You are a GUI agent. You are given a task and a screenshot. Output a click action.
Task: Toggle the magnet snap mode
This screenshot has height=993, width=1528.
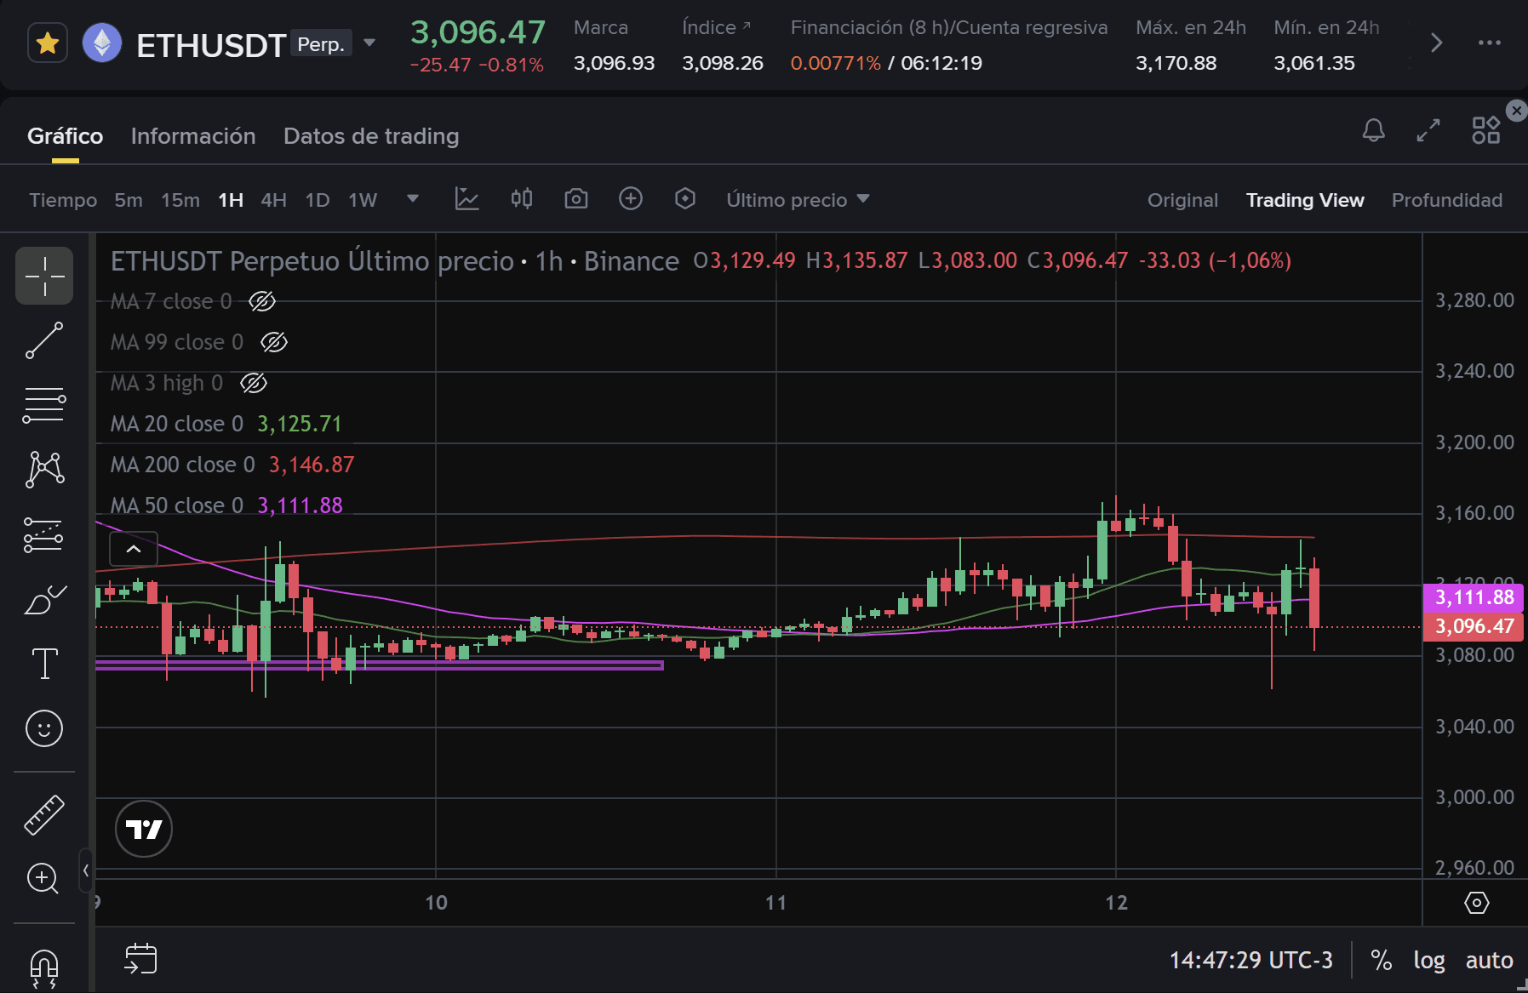(x=44, y=968)
